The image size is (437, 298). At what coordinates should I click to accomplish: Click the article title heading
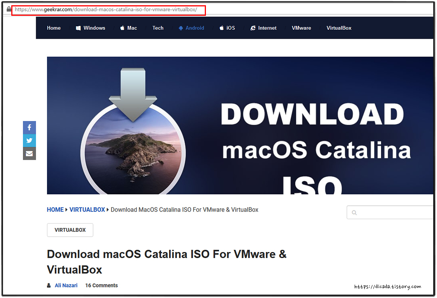tap(167, 262)
